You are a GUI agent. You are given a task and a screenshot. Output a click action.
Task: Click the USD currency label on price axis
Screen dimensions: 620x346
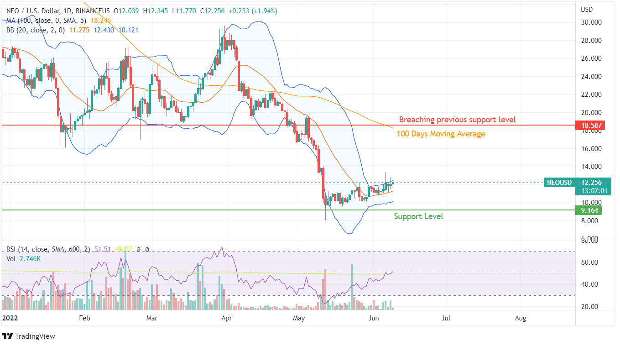click(587, 10)
